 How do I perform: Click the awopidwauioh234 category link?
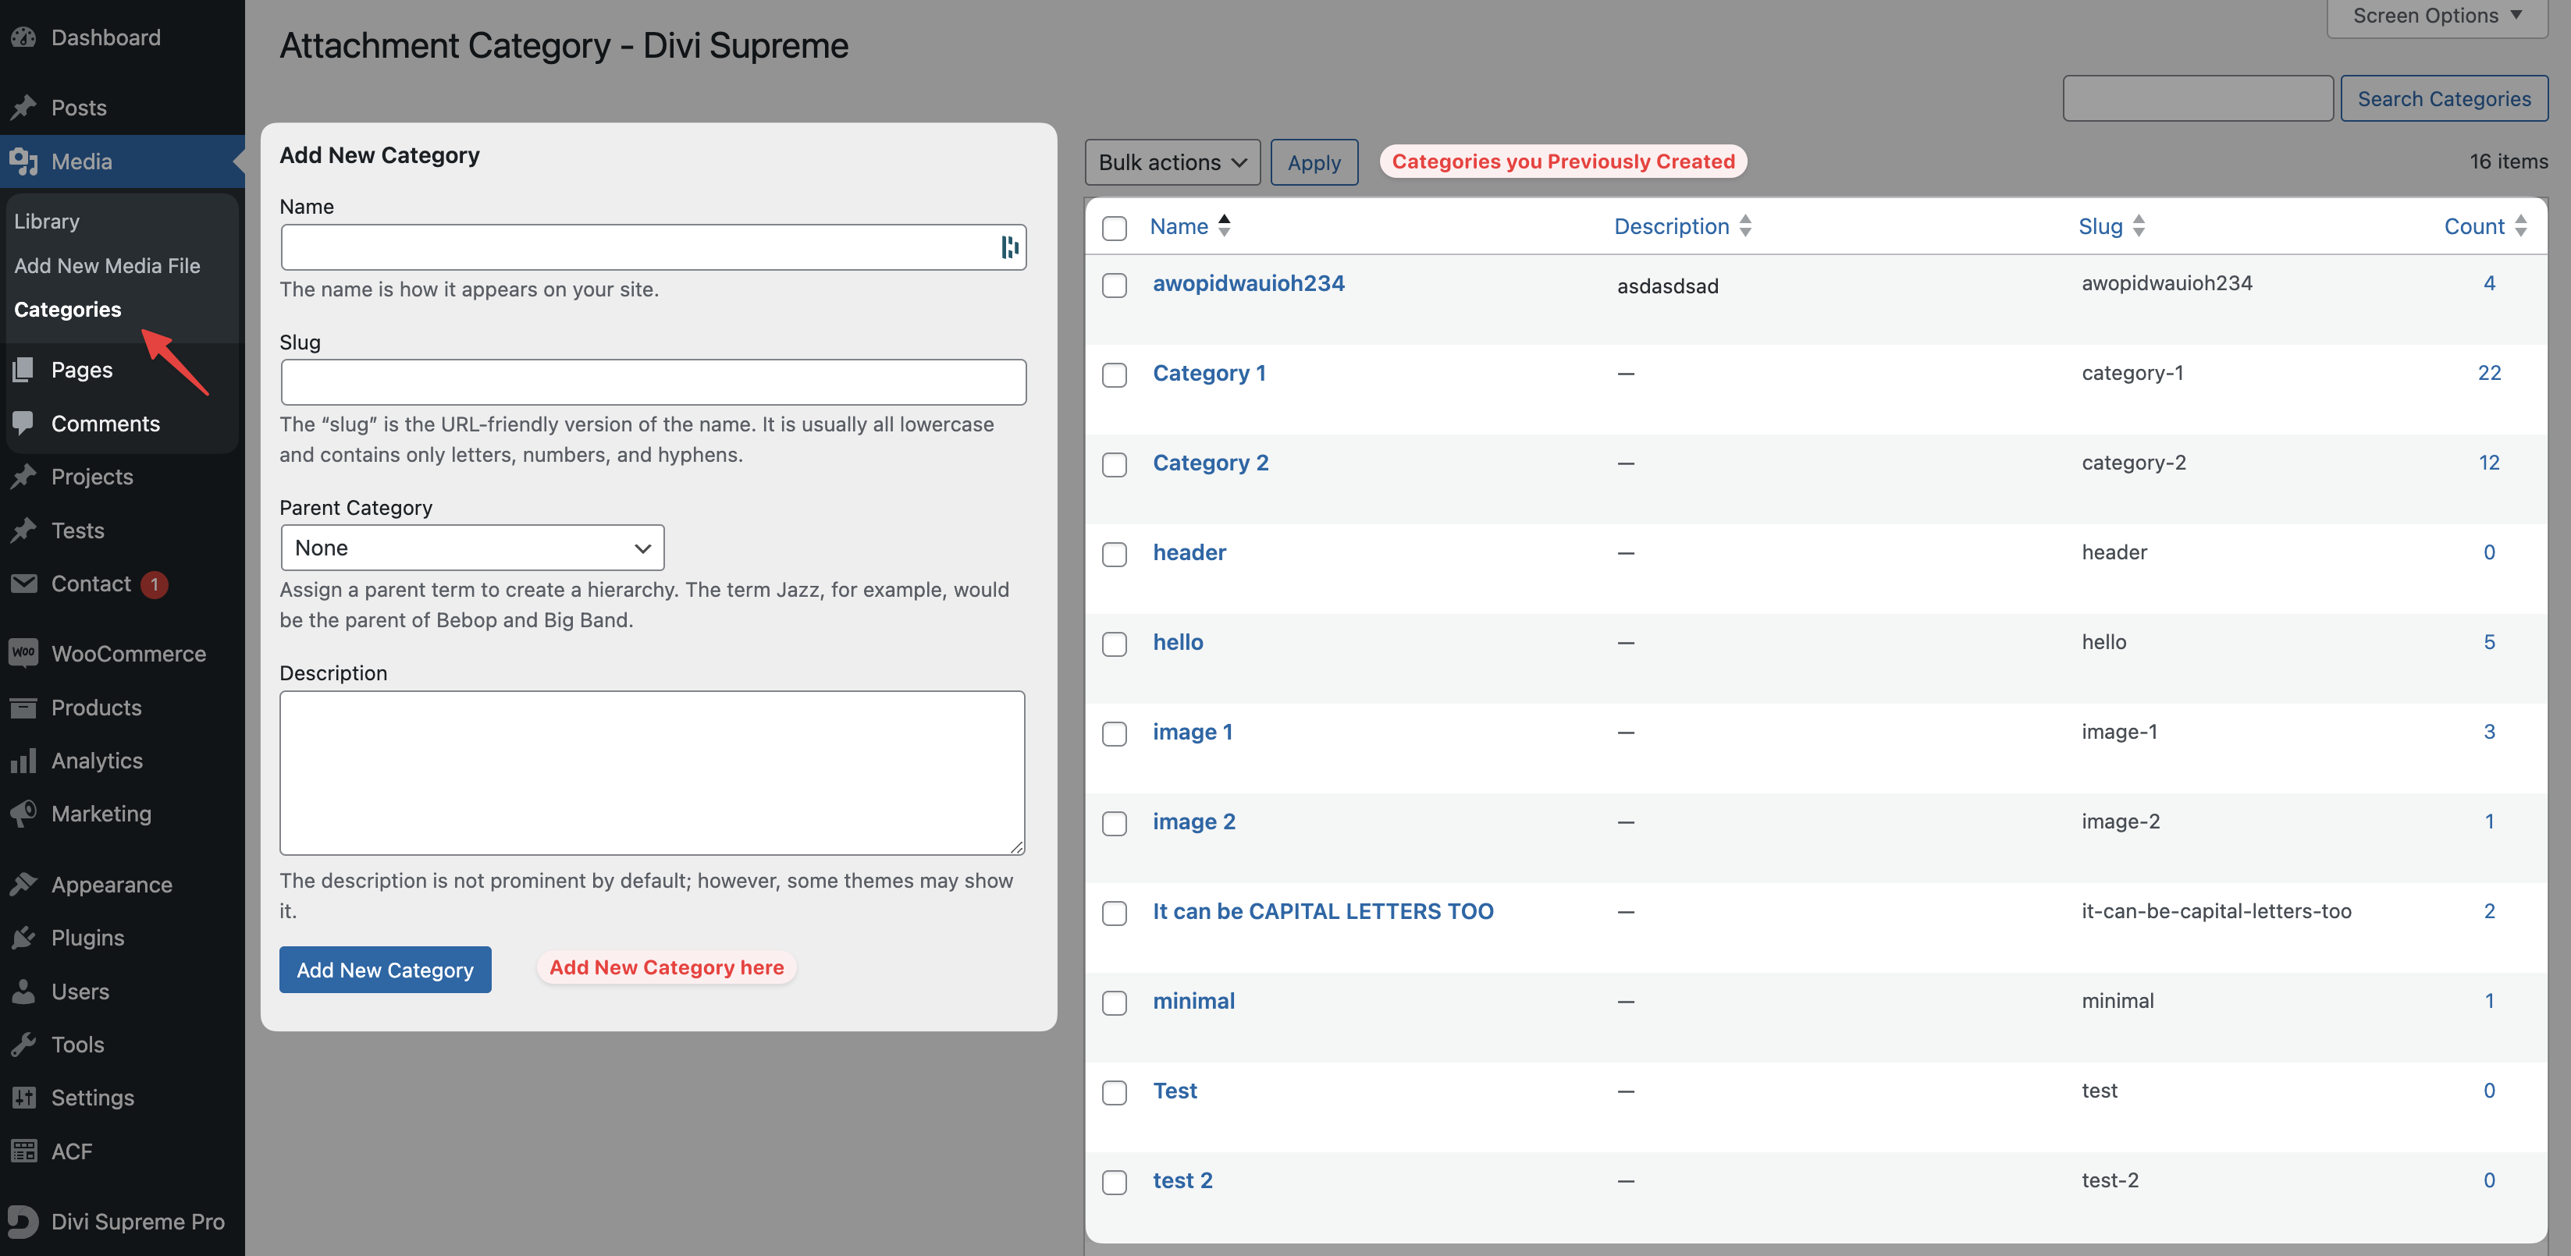tap(1248, 282)
